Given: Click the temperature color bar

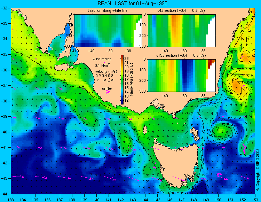Looking at the screenshot, I should (x=122, y=80).
